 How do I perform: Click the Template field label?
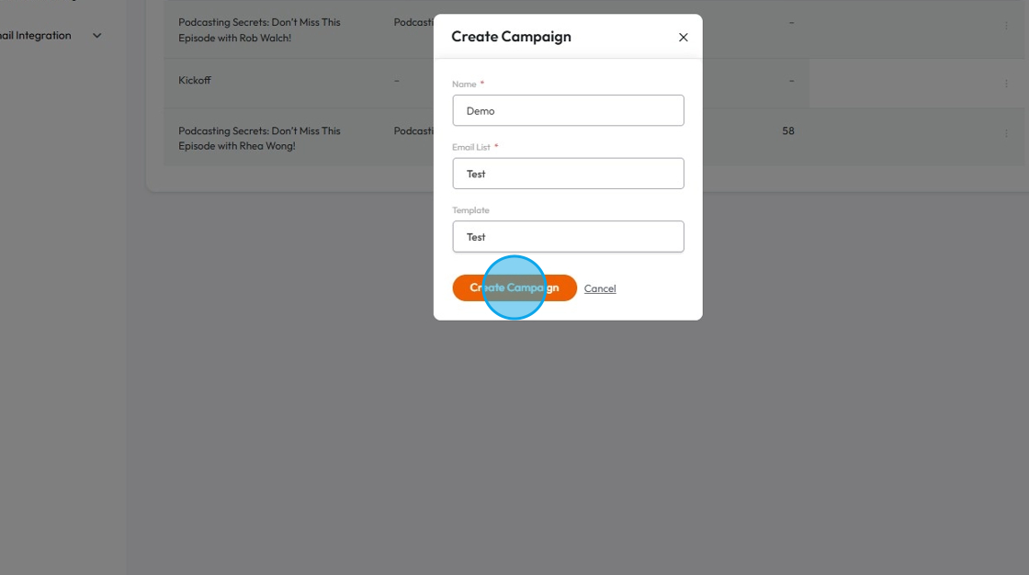[x=470, y=210]
